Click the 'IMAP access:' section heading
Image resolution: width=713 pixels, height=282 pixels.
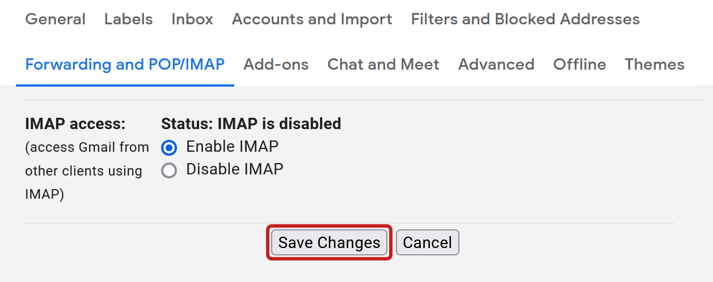(x=75, y=123)
